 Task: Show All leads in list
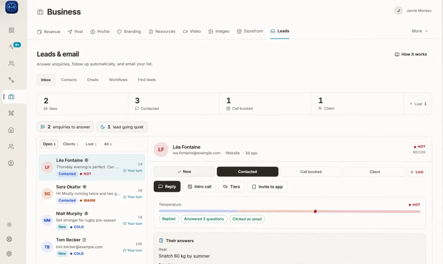tap(108, 144)
